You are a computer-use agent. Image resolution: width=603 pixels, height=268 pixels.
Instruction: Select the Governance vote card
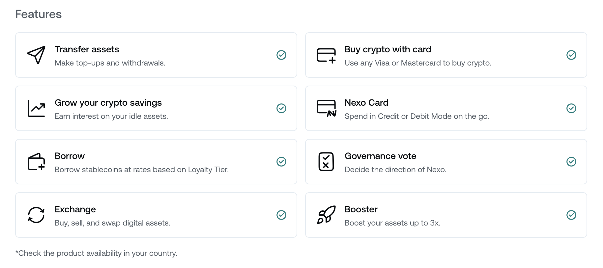click(446, 162)
